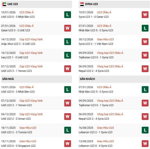The image size is (150, 149).
Task: Click the UAE flag icon
Action: [4, 4]
